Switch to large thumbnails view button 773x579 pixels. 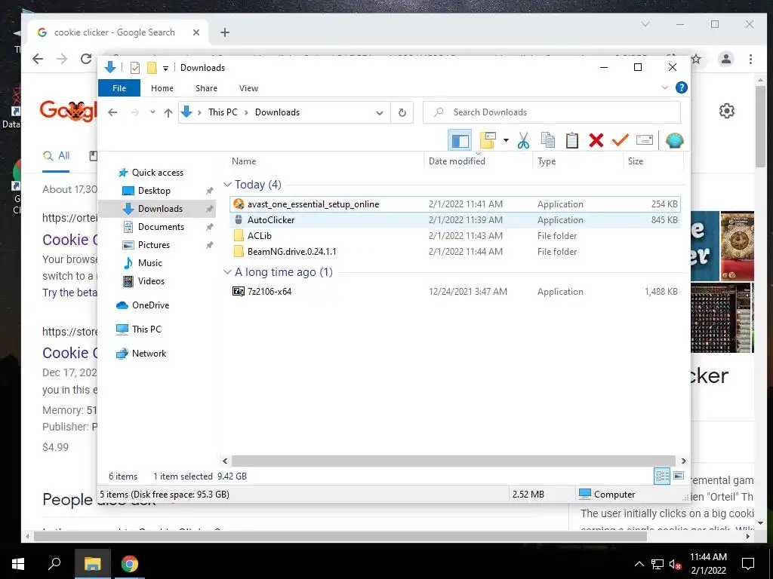click(679, 476)
